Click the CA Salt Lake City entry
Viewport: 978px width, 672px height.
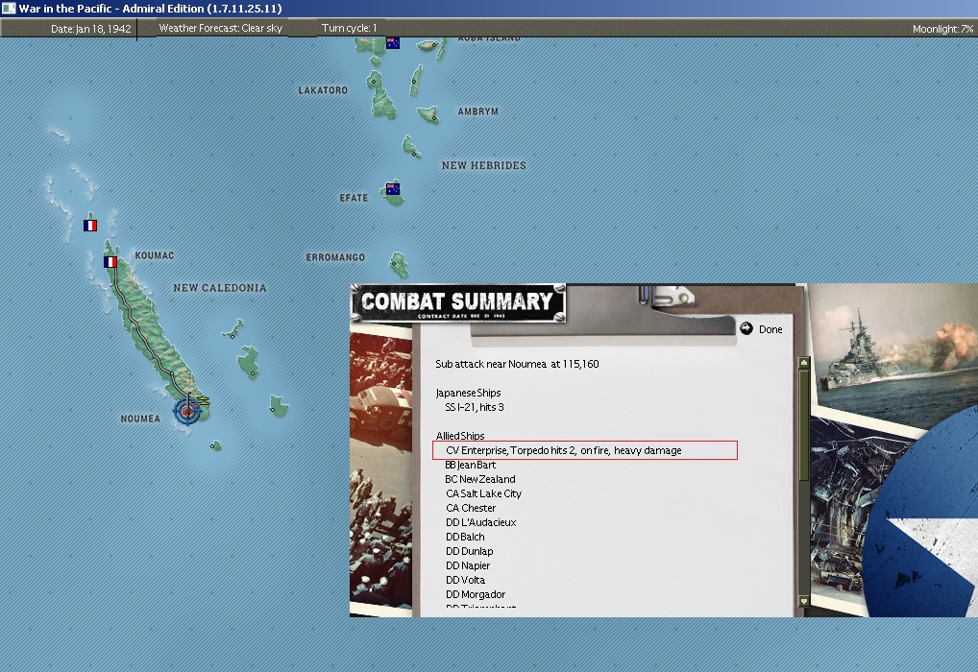483,493
